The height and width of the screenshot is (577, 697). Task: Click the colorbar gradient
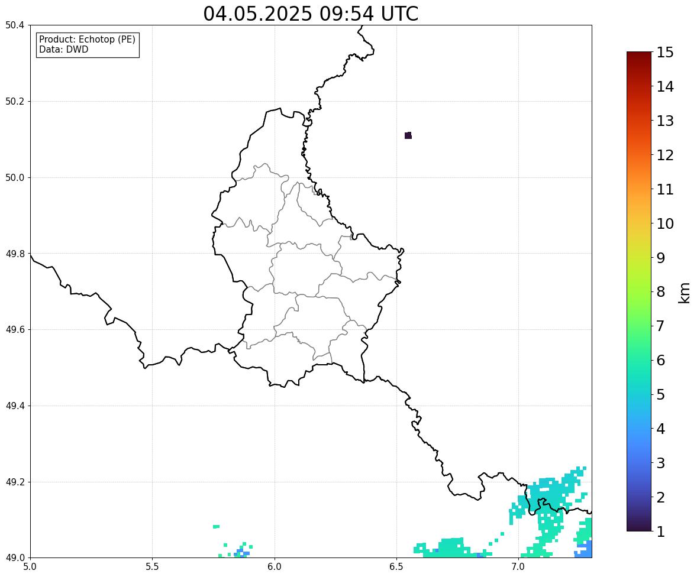639,291
